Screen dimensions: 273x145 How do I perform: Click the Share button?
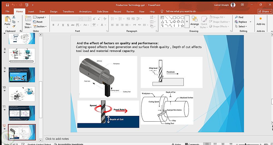click(x=265, y=11)
